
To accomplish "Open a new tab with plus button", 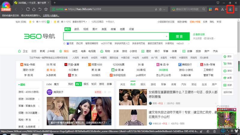I will [x=55, y=3].
